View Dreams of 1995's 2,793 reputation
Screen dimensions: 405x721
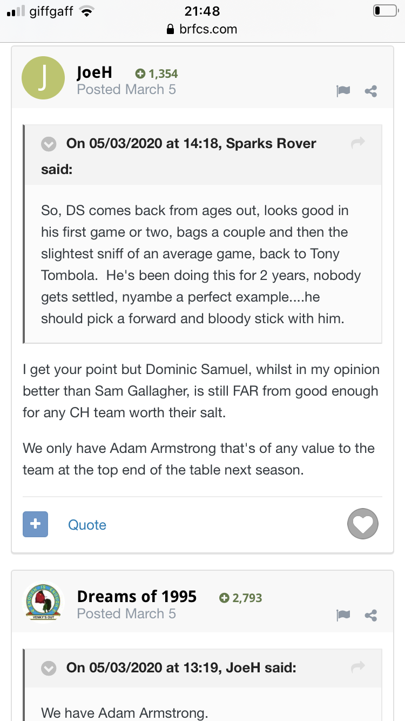click(x=241, y=598)
